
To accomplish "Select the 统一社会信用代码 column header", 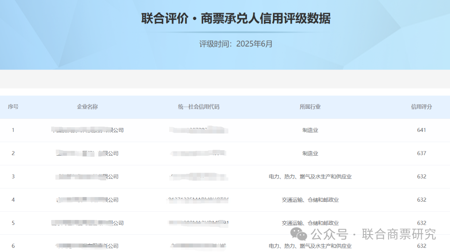I will [199, 107].
